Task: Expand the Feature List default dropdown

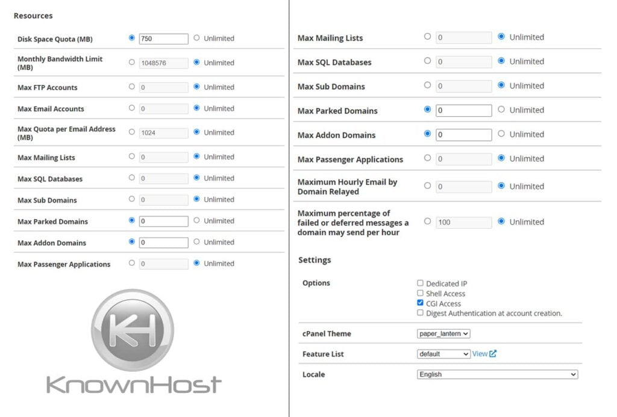Action: (443, 354)
